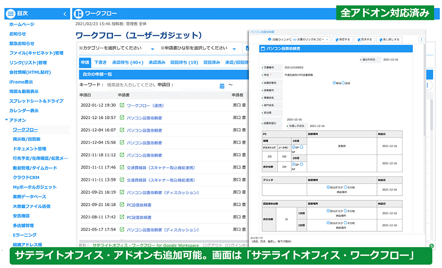Open the three-dot menu in document popup toolbar
Image resolution: width=442 pixels, height=268 pixels.
[x=421, y=39]
